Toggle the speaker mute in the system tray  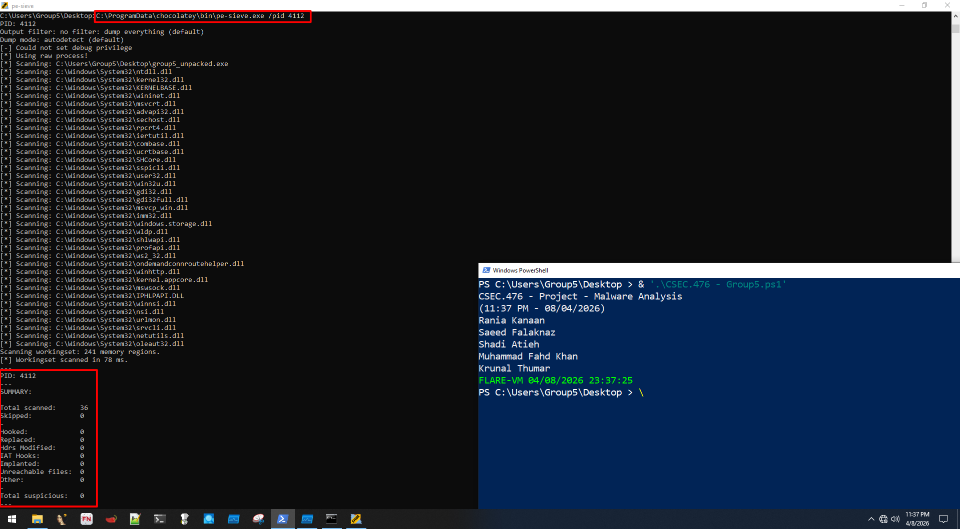895,519
